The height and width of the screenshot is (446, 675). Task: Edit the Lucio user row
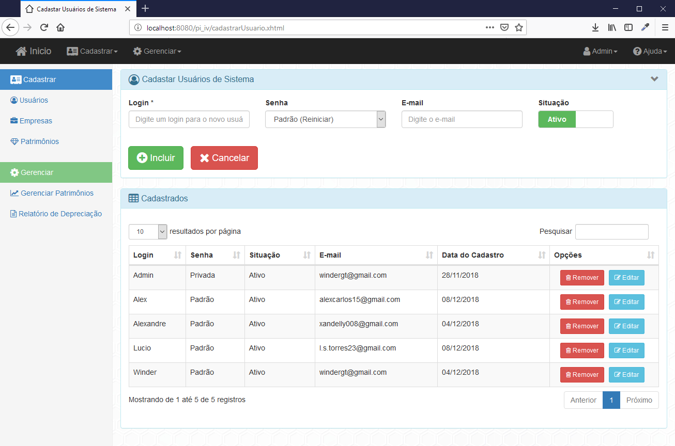[x=626, y=351]
